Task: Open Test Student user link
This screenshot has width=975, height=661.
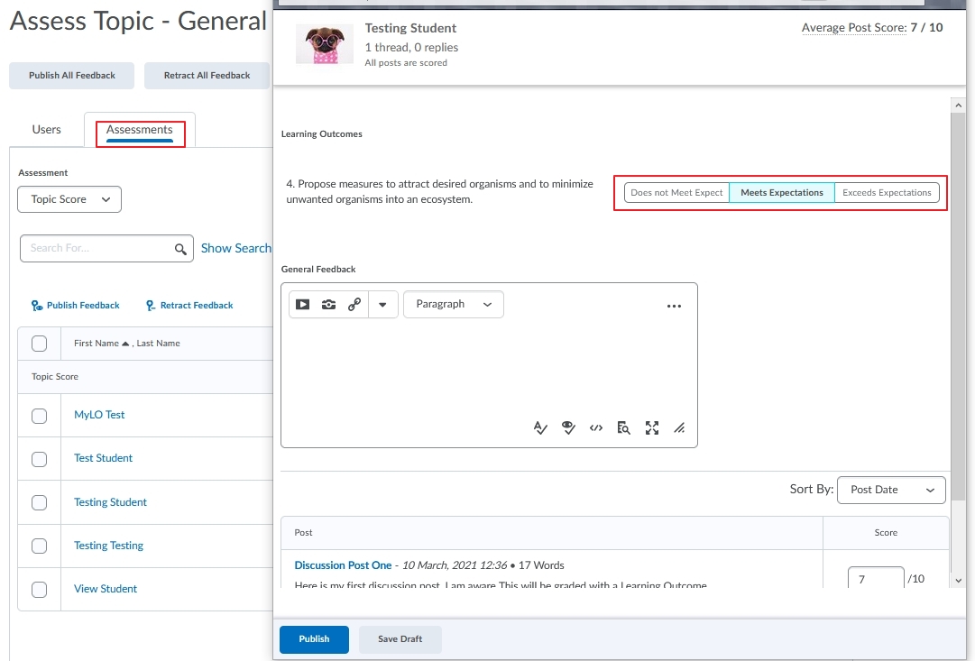Action: pos(103,458)
